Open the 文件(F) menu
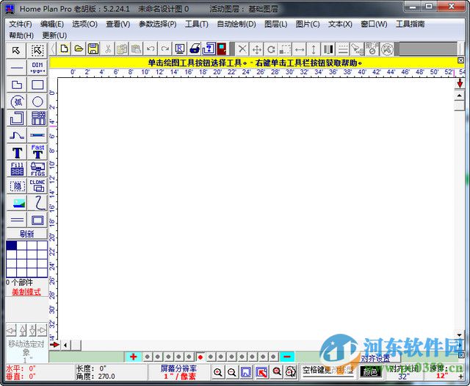 [21, 24]
